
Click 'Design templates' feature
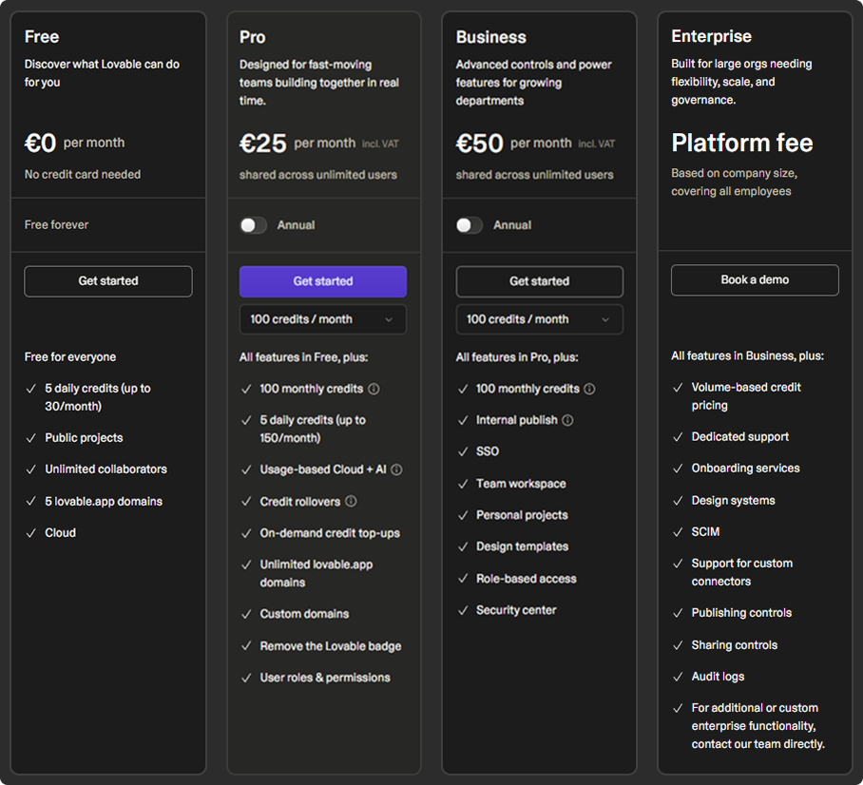point(523,546)
